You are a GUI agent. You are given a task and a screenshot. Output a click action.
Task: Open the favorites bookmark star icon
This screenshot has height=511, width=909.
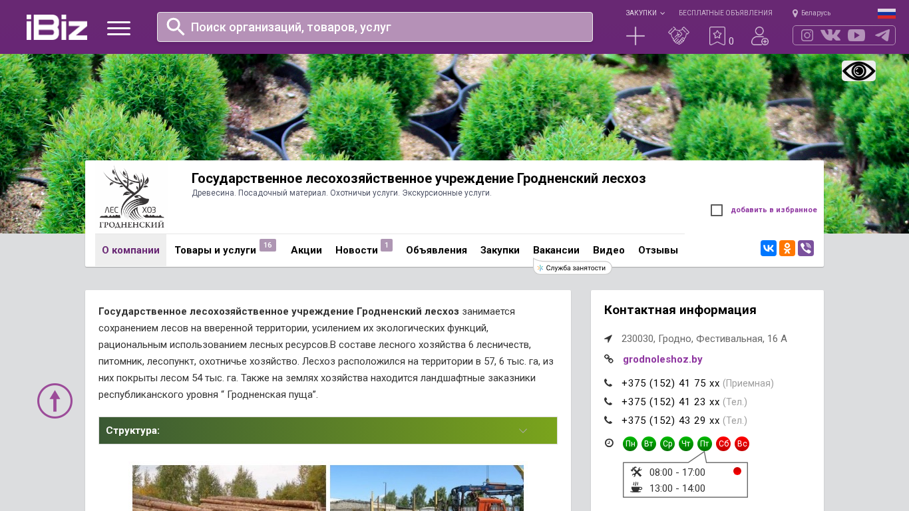[717, 36]
